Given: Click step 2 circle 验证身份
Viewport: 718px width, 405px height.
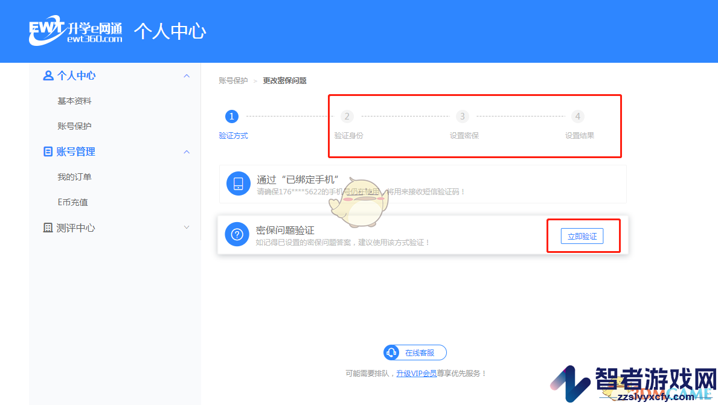Looking at the screenshot, I should 347,116.
